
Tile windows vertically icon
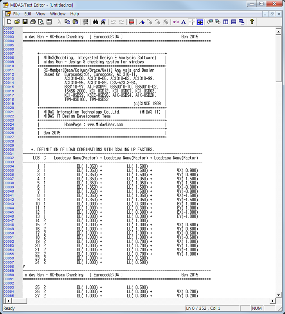226,22
